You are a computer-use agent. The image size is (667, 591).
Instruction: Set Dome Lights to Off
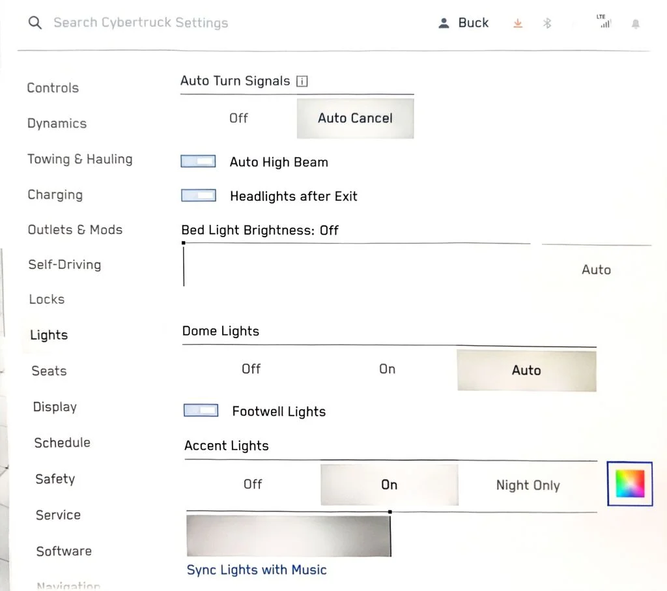pyautogui.click(x=251, y=369)
